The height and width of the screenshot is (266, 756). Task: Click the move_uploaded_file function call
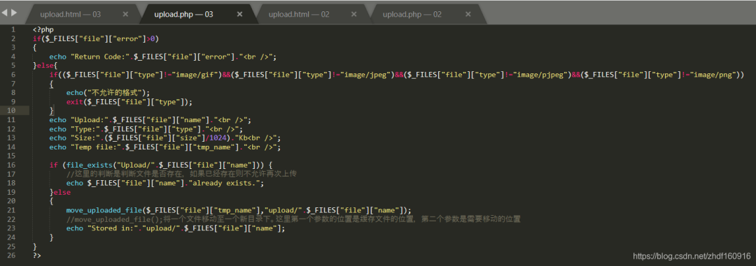click(x=104, y=210)
